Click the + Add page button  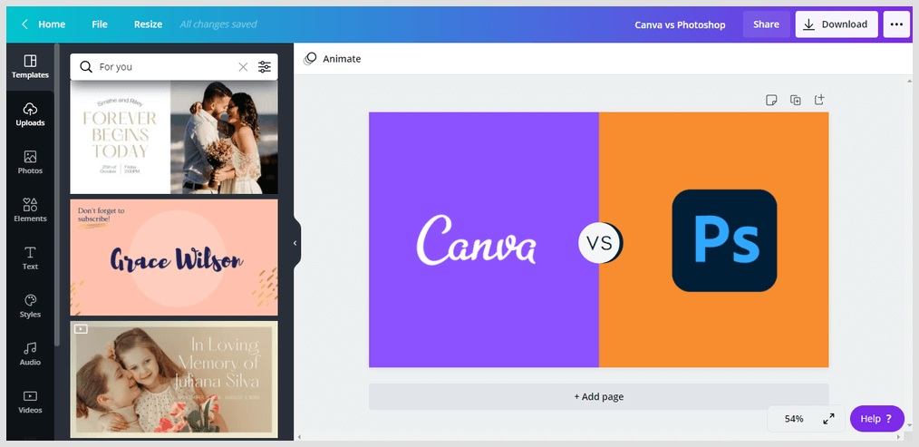[598, 396]
